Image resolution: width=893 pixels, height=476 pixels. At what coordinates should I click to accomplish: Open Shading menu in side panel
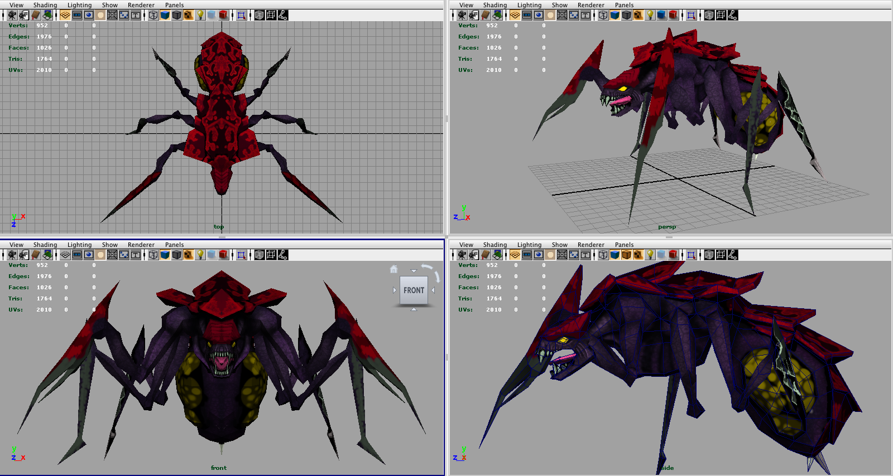click(495, 245)
